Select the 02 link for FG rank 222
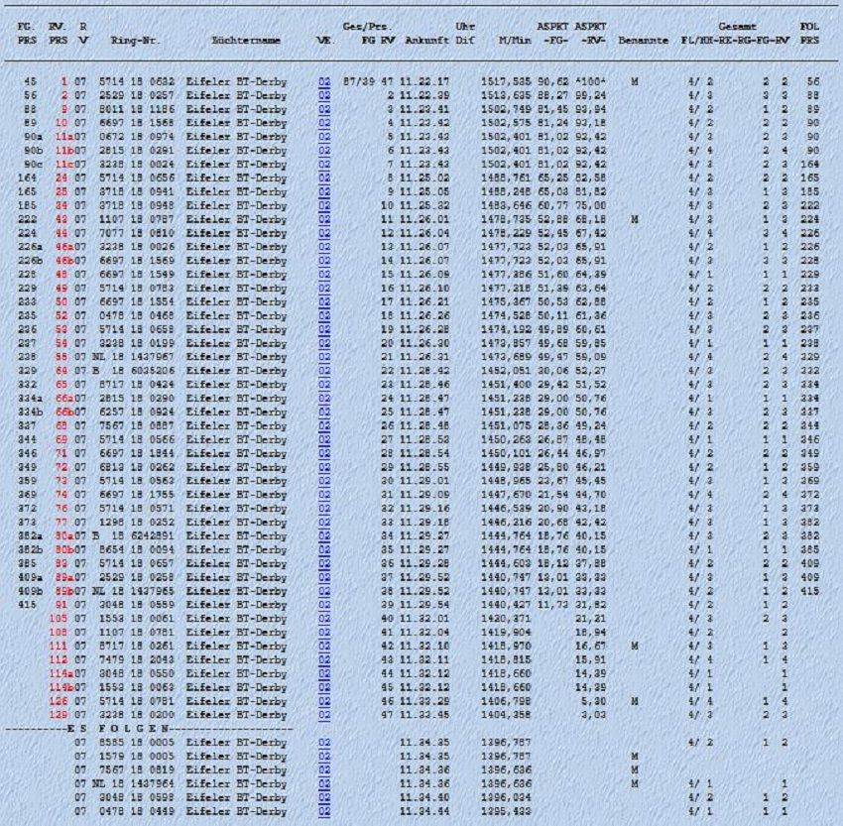The width and height of the screenshot is (843, 826). coord(323,215)
